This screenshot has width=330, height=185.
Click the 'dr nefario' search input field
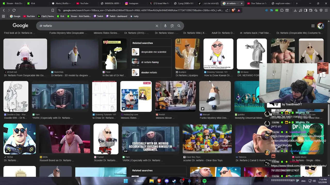(x=95, y=26)
